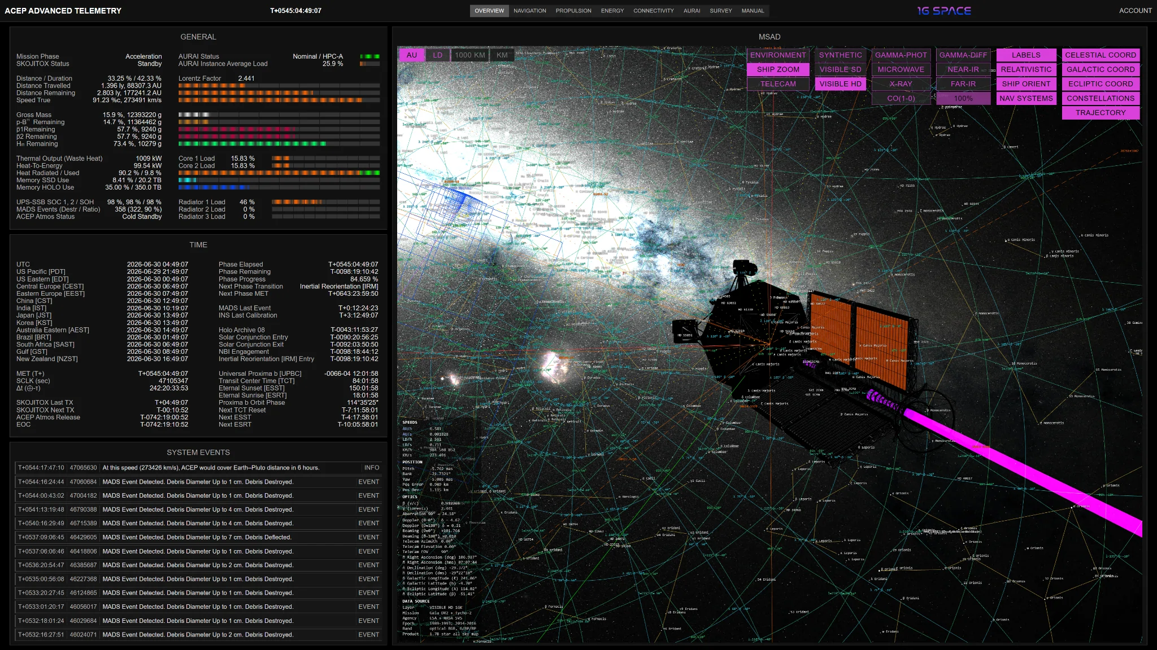Enable the GAMMA-PHOT layer
Viewport: 1157px width, 650px height.
pyautogui.click(x=901, y=55)
